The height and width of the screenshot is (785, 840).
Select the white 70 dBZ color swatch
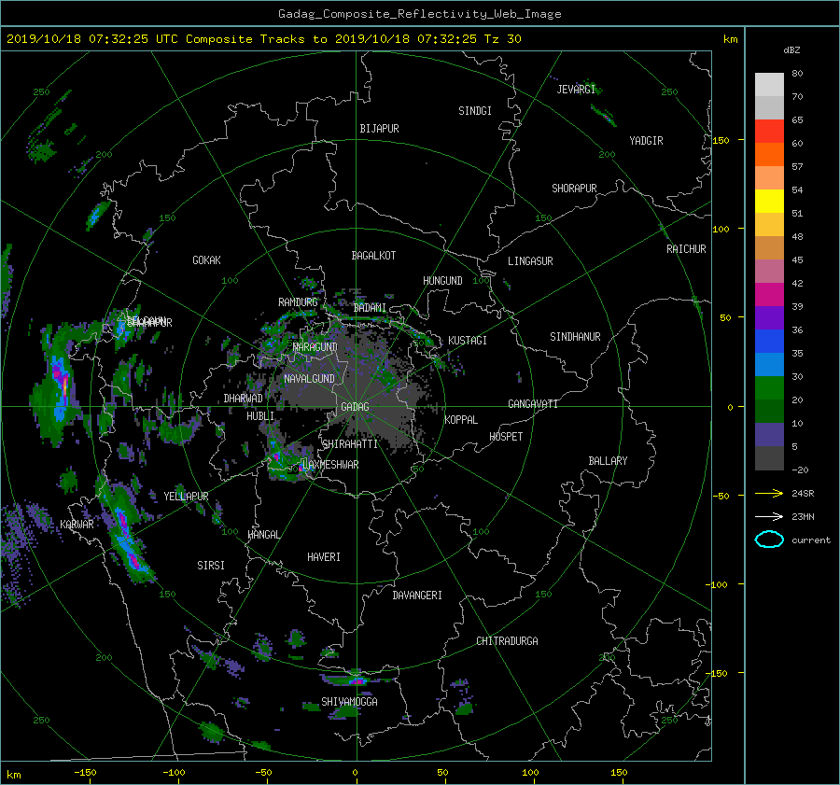[769, 85]
